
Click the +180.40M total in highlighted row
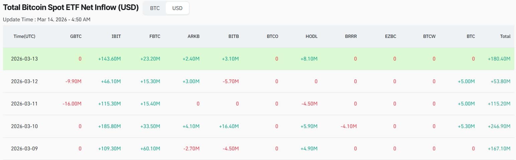pyautogui.click(x=499, y=59)
